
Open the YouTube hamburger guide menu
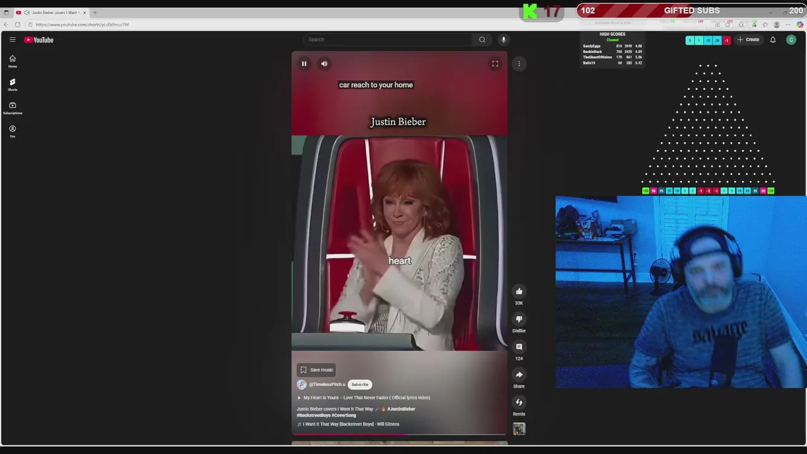pos(12,40)
